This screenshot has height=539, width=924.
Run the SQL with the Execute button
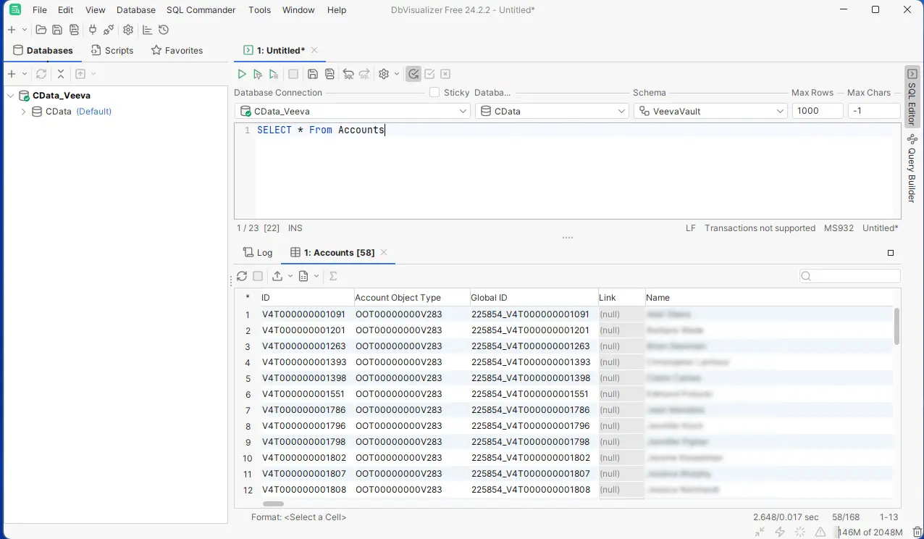tap(242, 74)
